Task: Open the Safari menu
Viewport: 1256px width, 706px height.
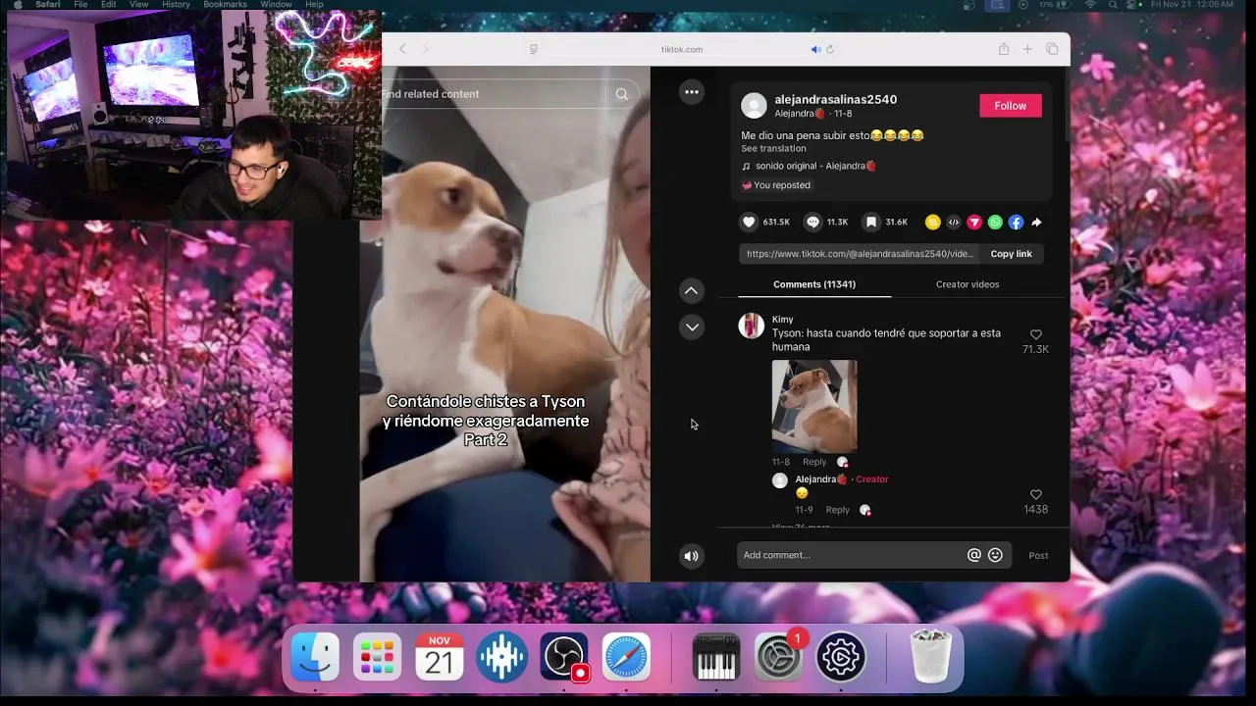Action: (48, 5)
